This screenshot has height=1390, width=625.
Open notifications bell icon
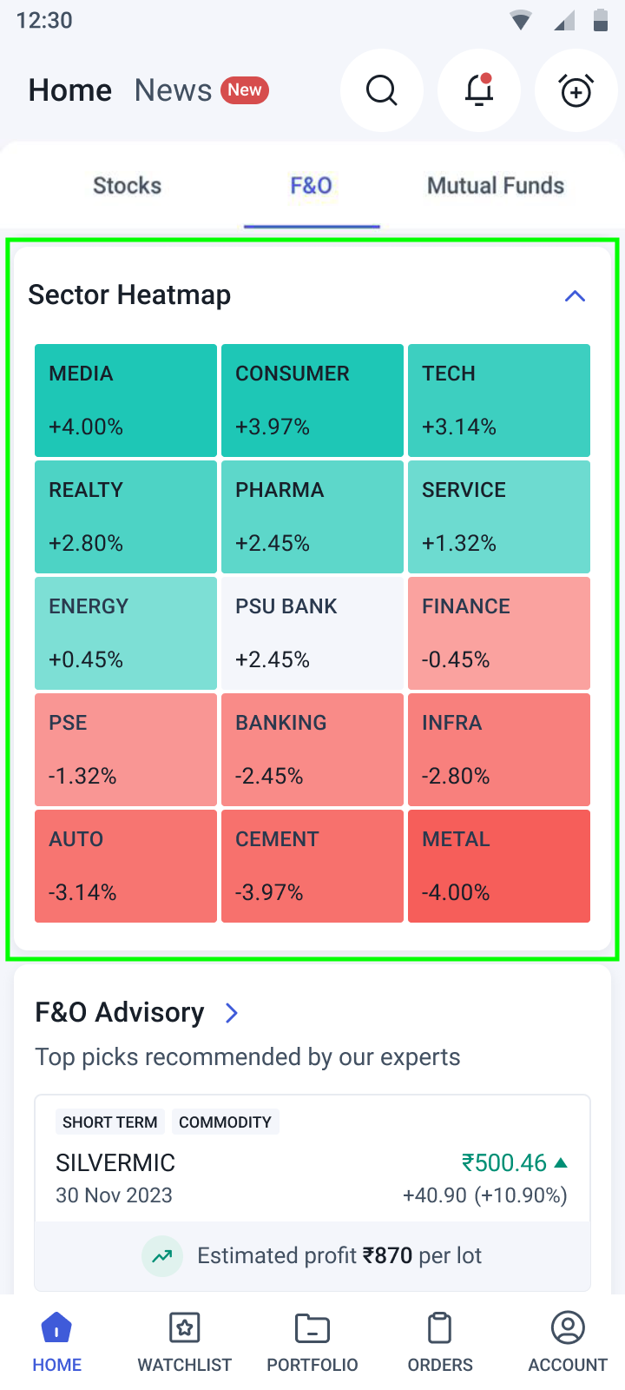point(479,90)
